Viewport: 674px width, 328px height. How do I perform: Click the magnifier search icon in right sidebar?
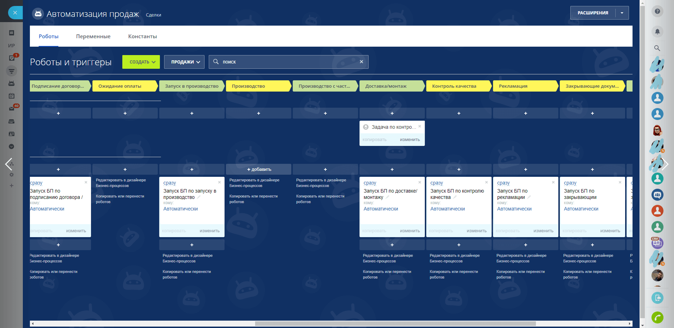click(657, 48)
